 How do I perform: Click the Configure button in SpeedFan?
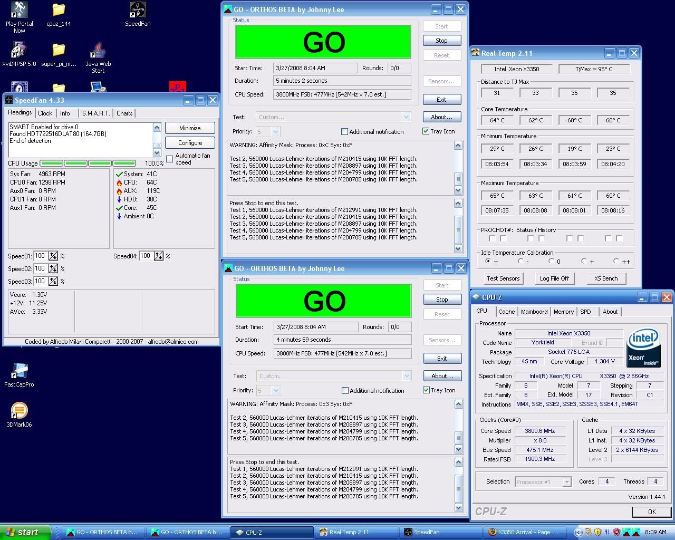pyautogui.click(x=190, y=143)
